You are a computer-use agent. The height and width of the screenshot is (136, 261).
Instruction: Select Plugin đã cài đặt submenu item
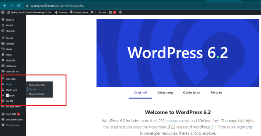click(37, 85)
